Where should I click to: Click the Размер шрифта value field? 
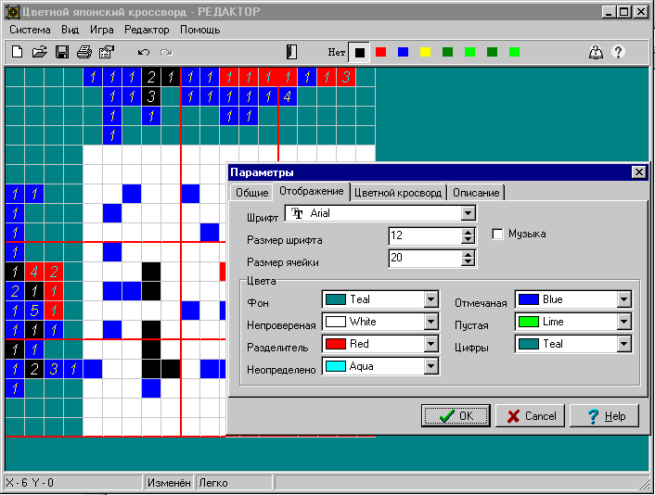[x=424, y=235]
